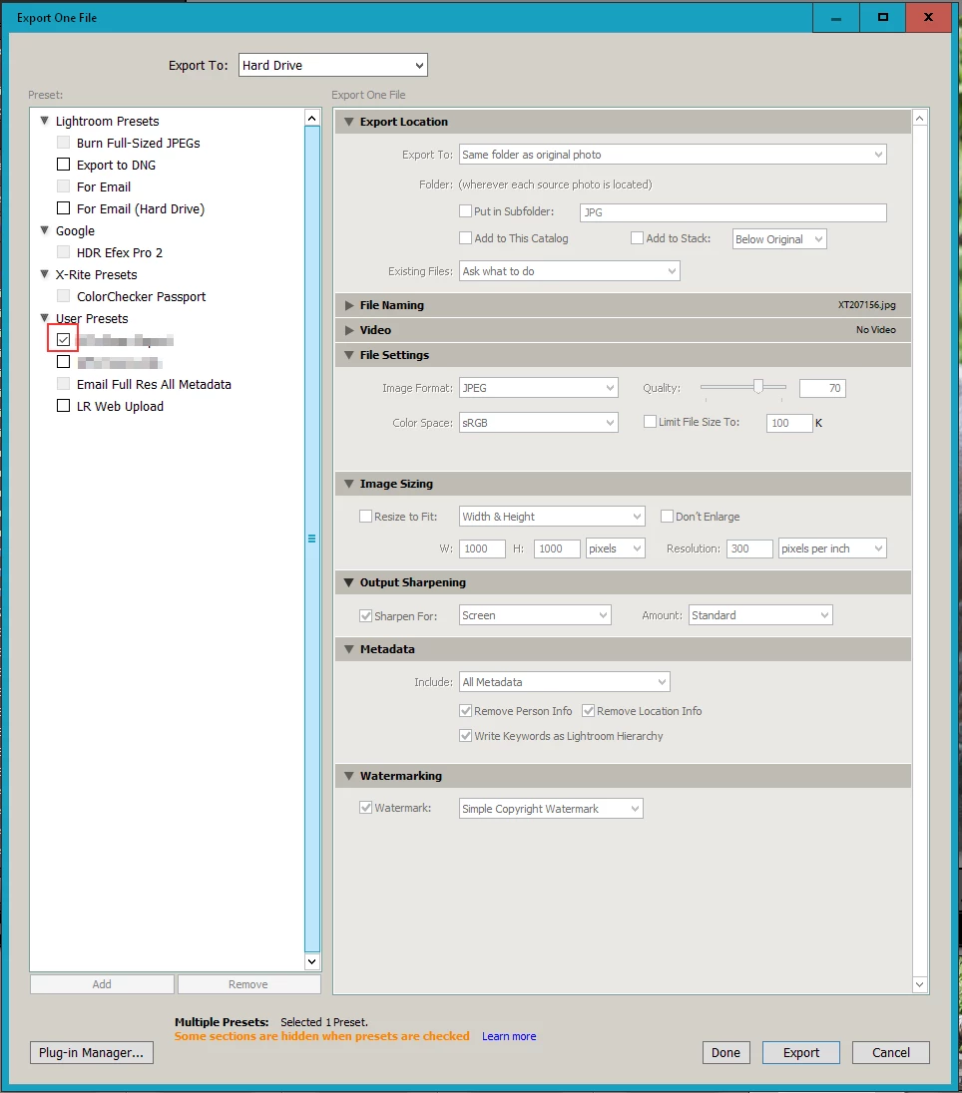Screen dimensions: 962x1093
Task: Toggle Remove Location Info checkbox
Action: point(588,710)
